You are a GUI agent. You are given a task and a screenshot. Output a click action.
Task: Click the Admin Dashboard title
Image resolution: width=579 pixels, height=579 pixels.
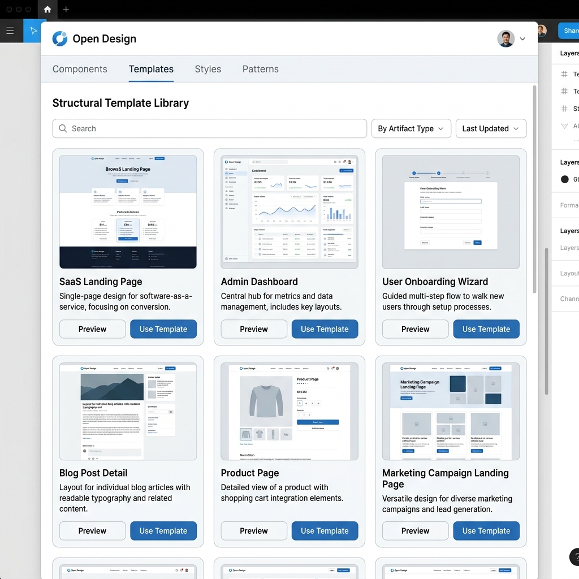click(x=259, y=282)
